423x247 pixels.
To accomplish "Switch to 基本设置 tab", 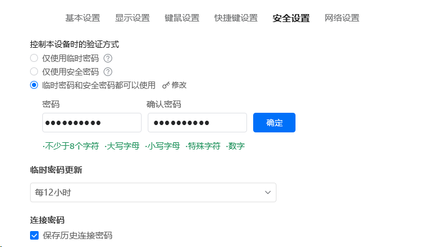I will (83, 18).
